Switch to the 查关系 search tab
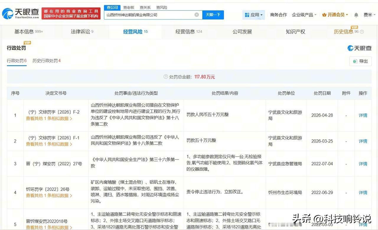The image size is (378, 230). click(145, 7)
